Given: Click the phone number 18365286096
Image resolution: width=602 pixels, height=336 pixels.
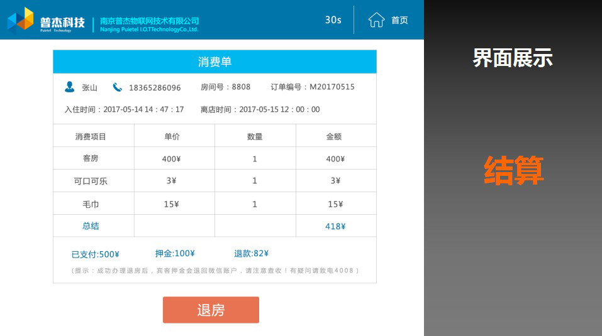Looking at the screenshot, I should 155,88.
